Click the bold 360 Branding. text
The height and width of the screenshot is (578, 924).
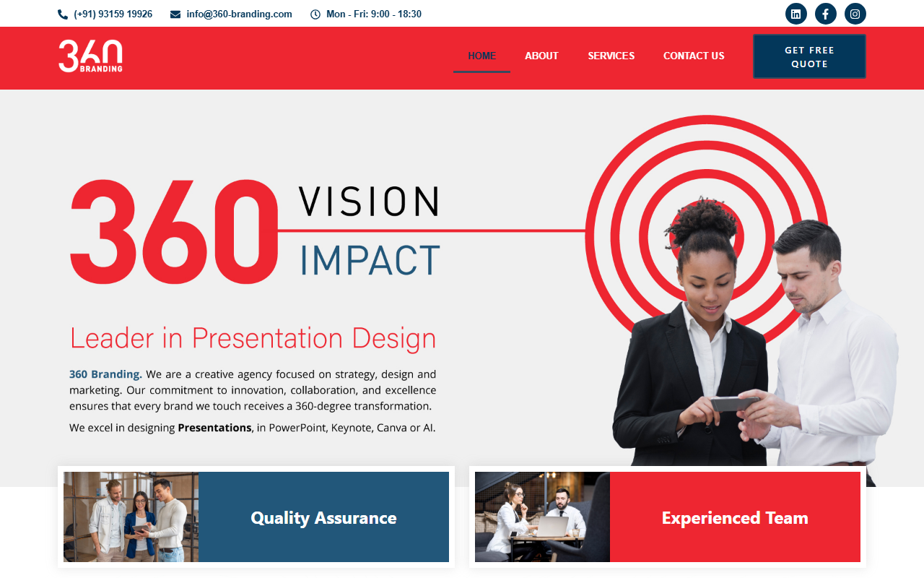(105, 374)
